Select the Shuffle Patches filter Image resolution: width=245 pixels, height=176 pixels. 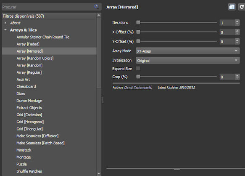point(29,171)
